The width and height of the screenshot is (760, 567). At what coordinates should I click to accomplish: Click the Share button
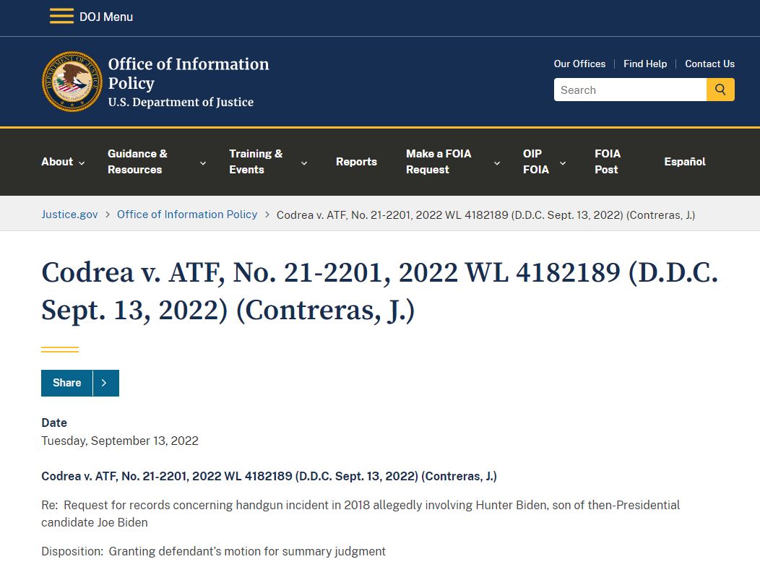(67, 383)
